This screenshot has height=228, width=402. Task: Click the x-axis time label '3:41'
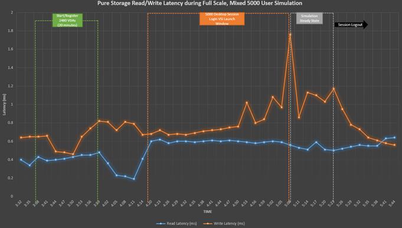click(45, 204)
